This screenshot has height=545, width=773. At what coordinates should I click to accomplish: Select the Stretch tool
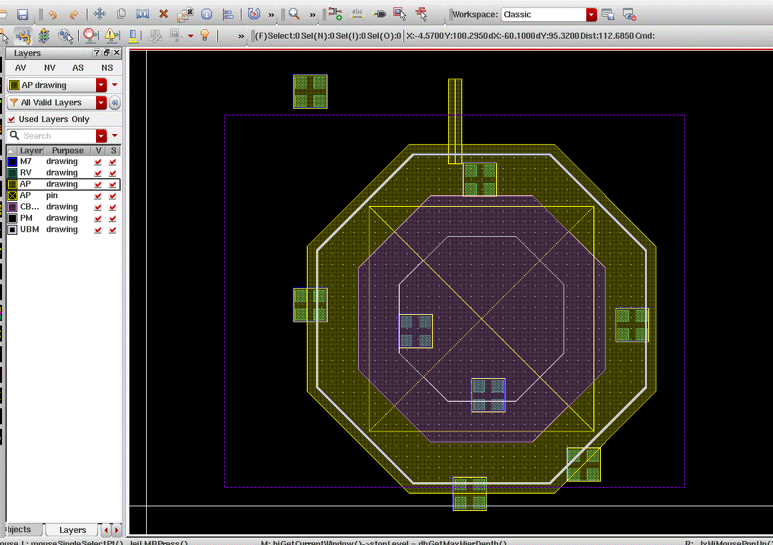tap(143, 14)
